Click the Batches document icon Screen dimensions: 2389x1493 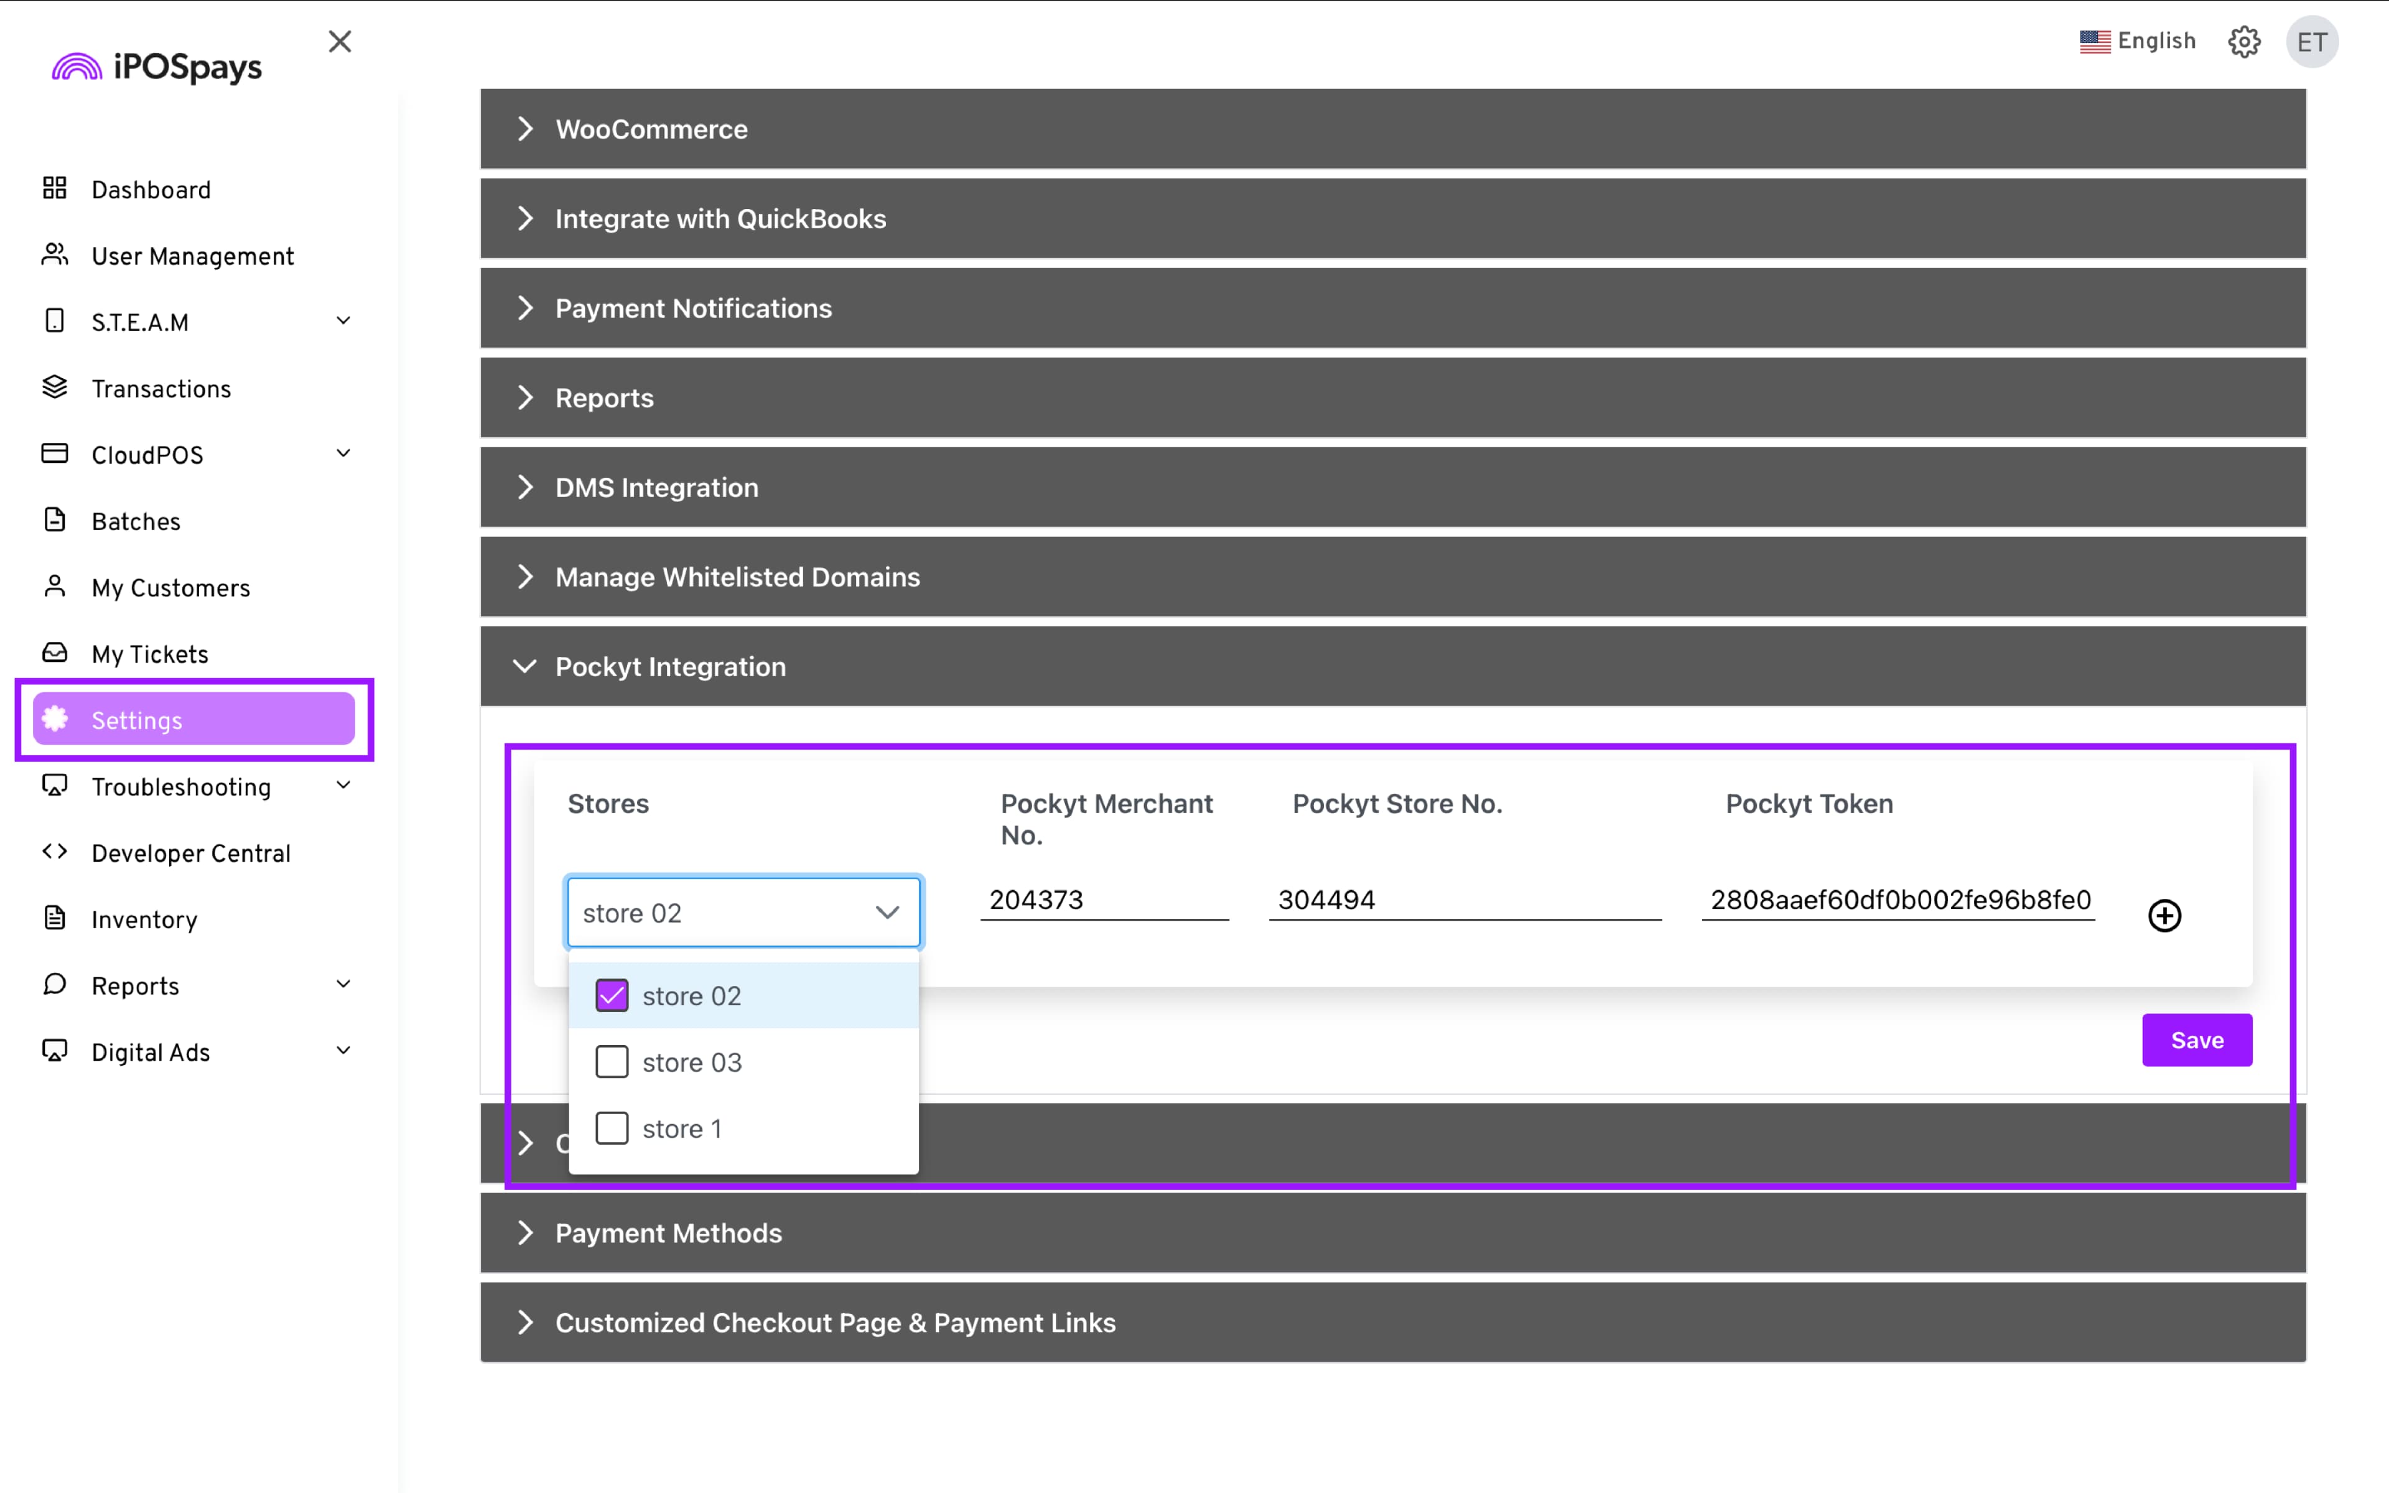tap(54, 521)
